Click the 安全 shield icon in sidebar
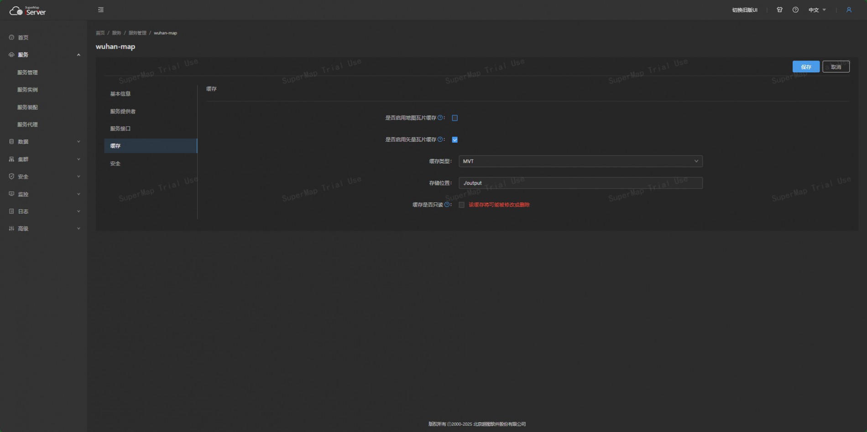The width and height of the screenshot is (867, 432). (11, 176)
